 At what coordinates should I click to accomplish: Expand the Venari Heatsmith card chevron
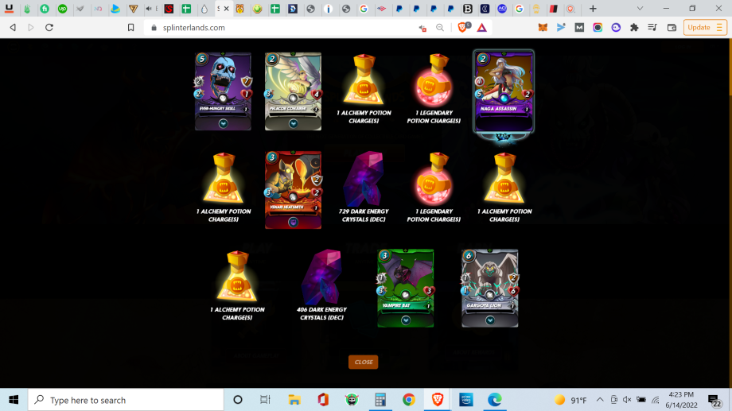point(293,222)
